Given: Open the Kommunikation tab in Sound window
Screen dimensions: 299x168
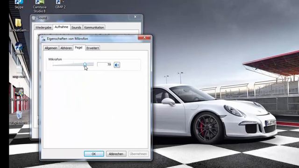Looking at the screenshot, I should tap(94, 28).
